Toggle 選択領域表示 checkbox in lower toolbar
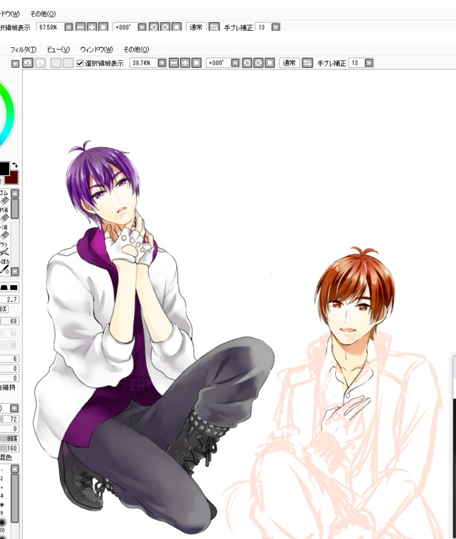This screenshot has height=539, width=456. pos(80,63)
